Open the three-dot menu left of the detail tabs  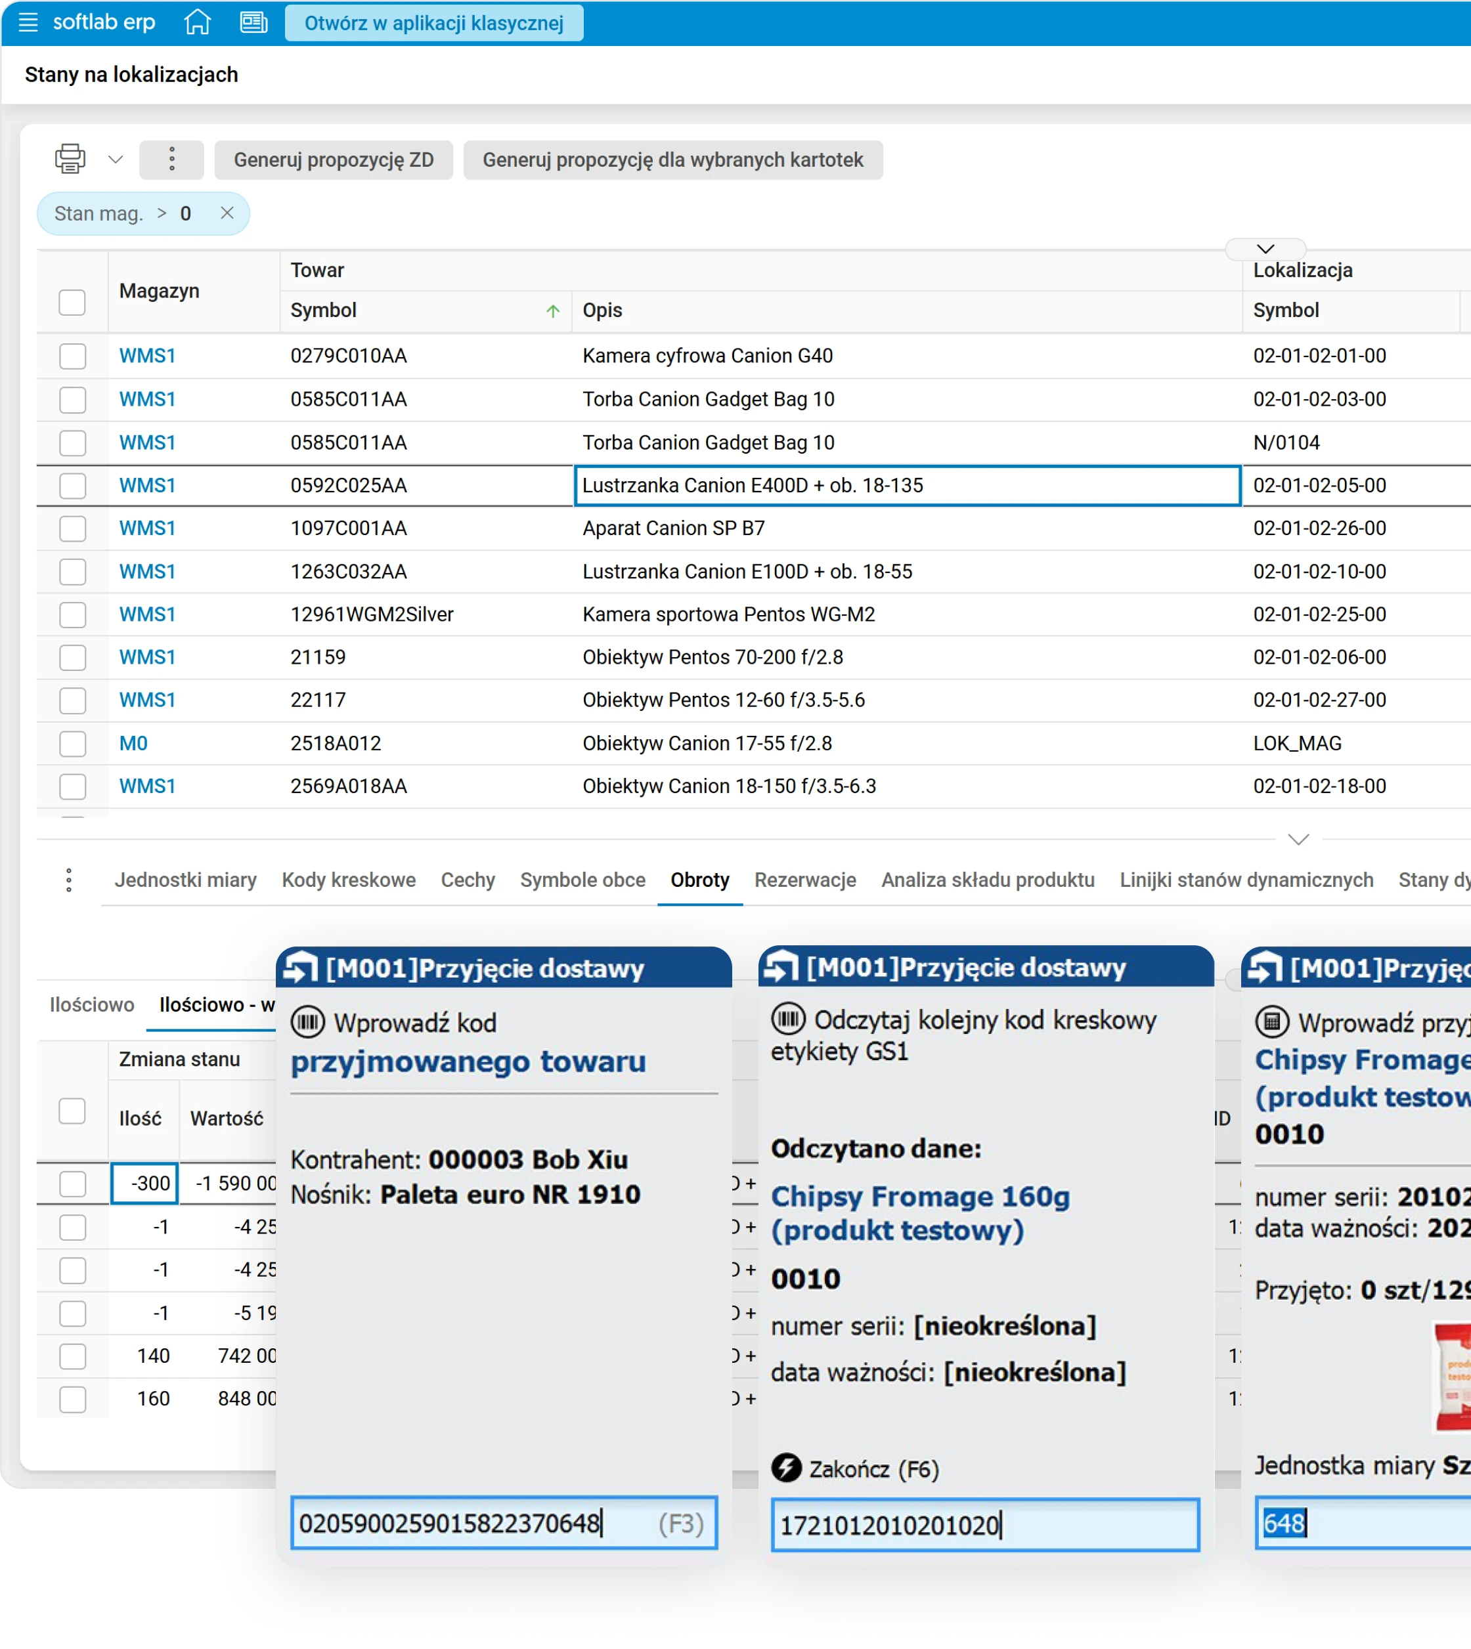pyautogui.click(x=69, y=880)
